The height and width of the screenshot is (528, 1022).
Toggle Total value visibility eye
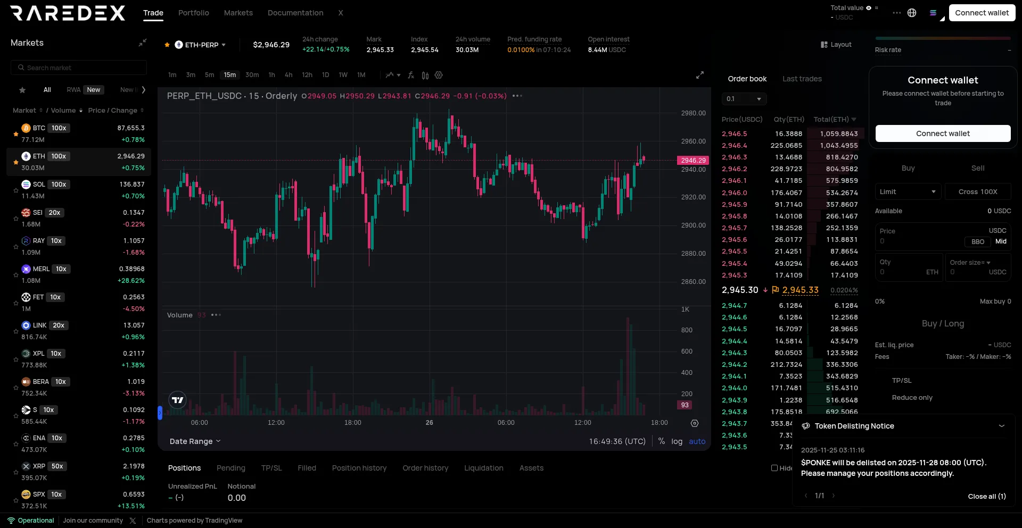click(869, 8)
